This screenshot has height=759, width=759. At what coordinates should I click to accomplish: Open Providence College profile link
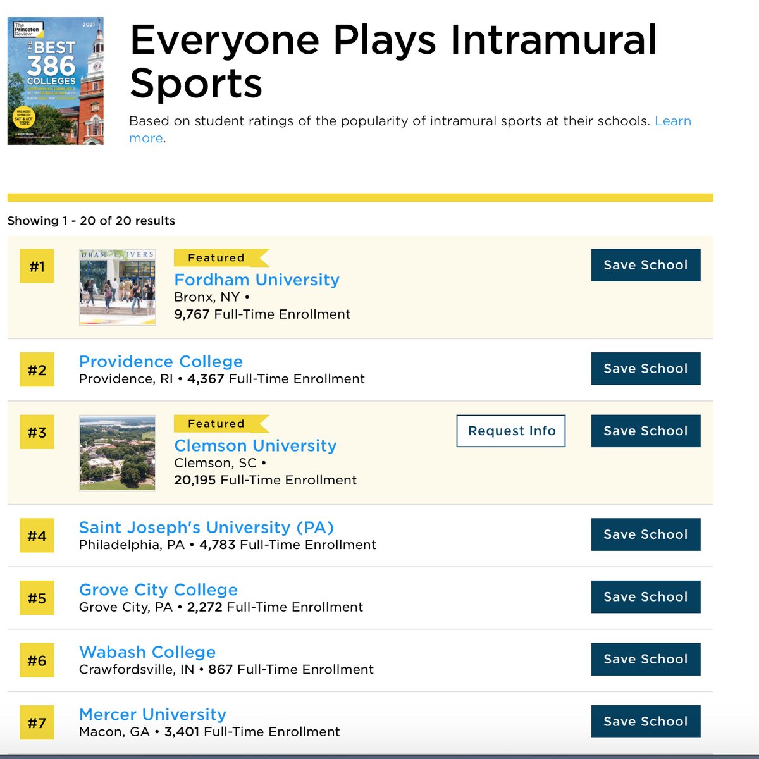[161, 362]
